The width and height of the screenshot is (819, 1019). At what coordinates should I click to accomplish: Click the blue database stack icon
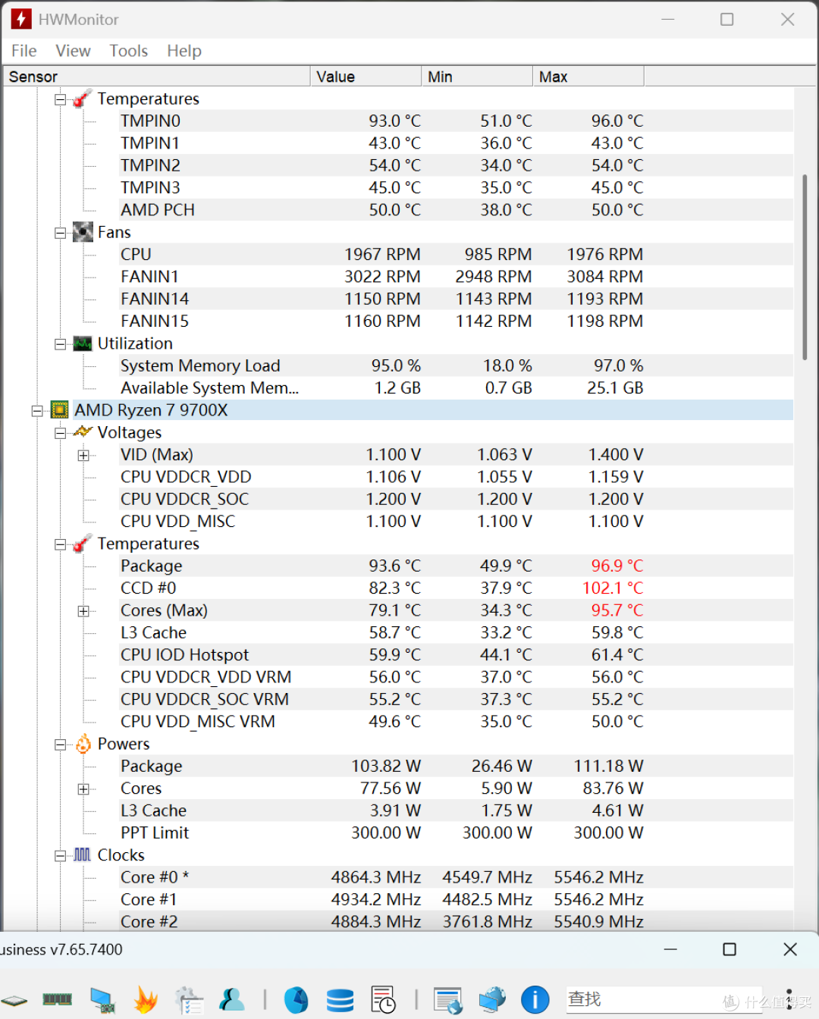(x=340, y=1001)
